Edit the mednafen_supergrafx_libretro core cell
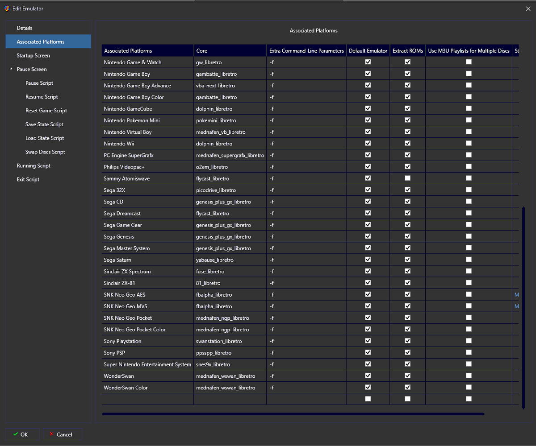The image size is (536, 446). 230,155
